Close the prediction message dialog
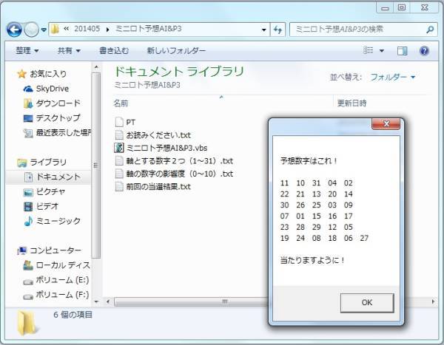This screenshot has height=345, width=444. (386, 123)
